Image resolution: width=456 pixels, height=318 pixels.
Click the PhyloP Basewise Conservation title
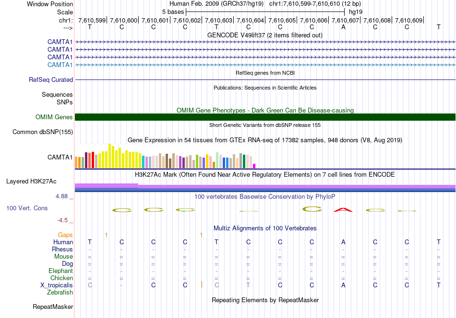[x=265, y=197]
